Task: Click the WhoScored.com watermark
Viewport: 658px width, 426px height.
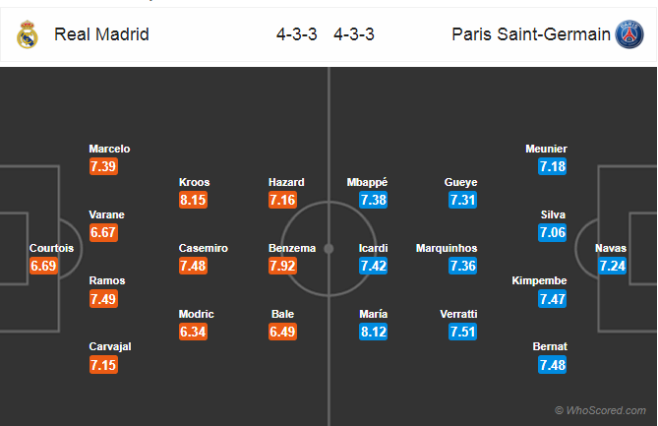Action: 600,410
